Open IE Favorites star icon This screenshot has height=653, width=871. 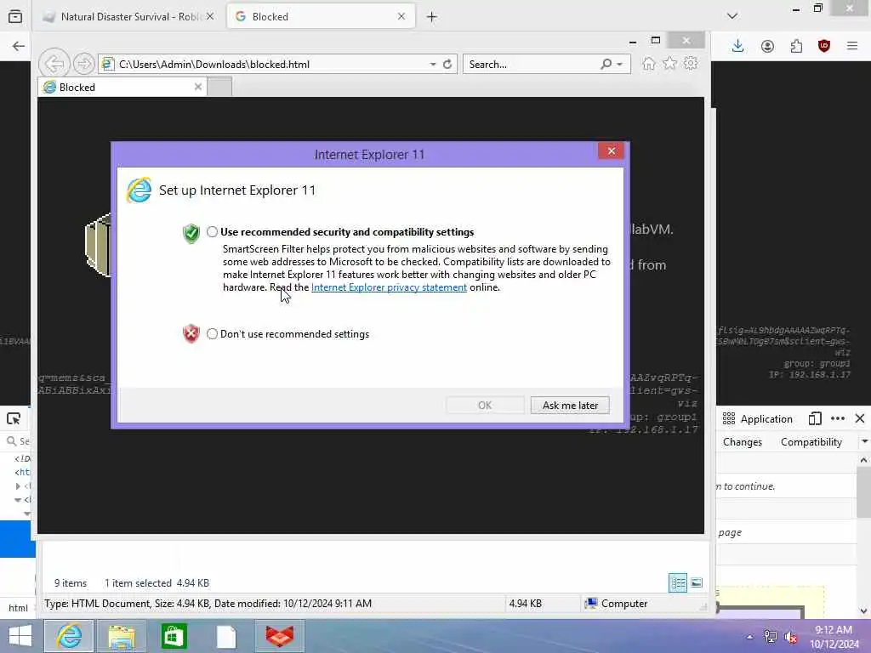(670, 63)
